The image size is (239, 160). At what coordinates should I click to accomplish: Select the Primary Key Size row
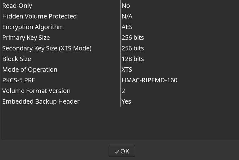point(120,38)
